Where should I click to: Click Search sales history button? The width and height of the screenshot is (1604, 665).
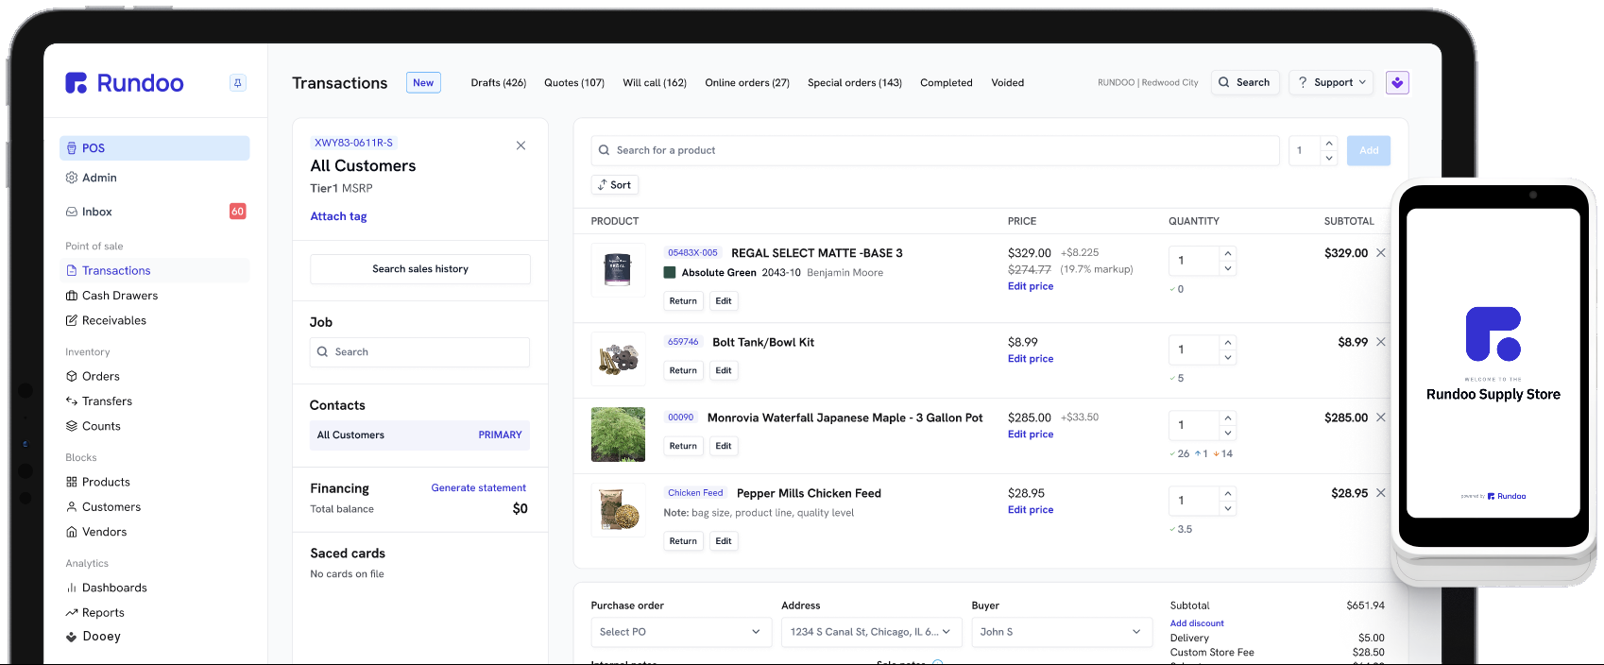point(420,269)
